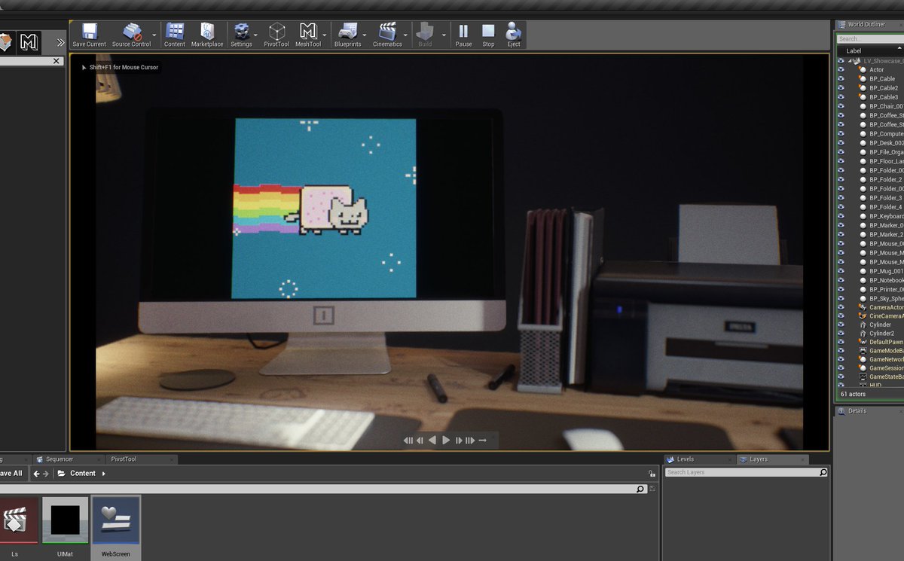Open the Content browser toolbar icon

coord(175,35)
